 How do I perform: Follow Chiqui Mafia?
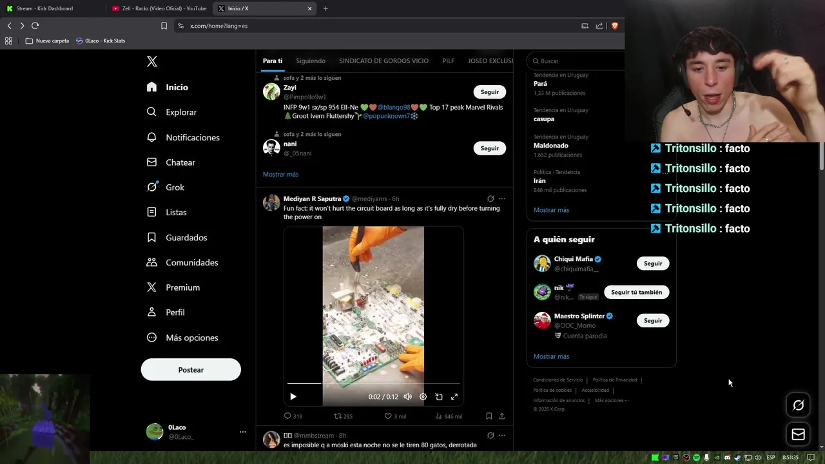[x=653, y=264]
